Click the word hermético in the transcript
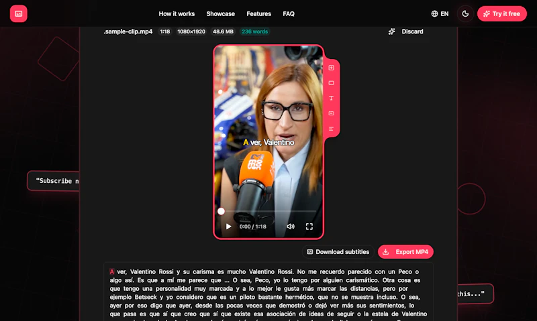Screen dimensions: 537x321 pos(301,297)
